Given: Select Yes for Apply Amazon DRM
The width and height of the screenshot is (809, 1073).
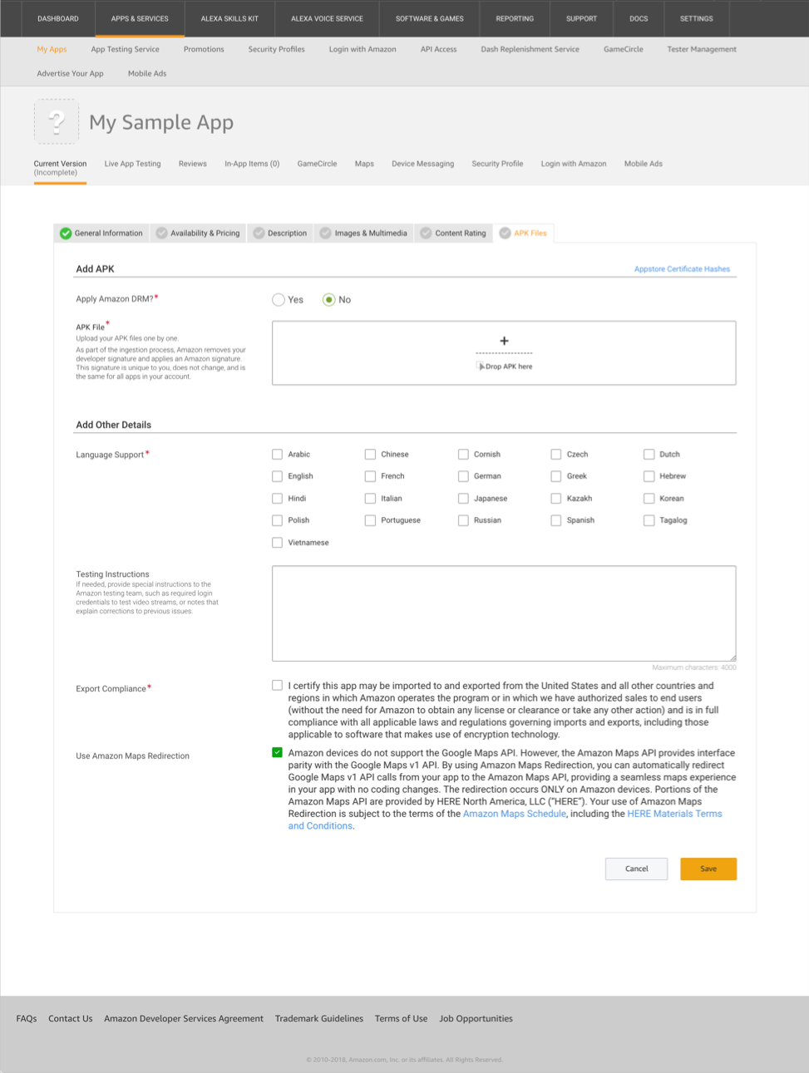Looking at the screenshot, I should click(279, 300).
